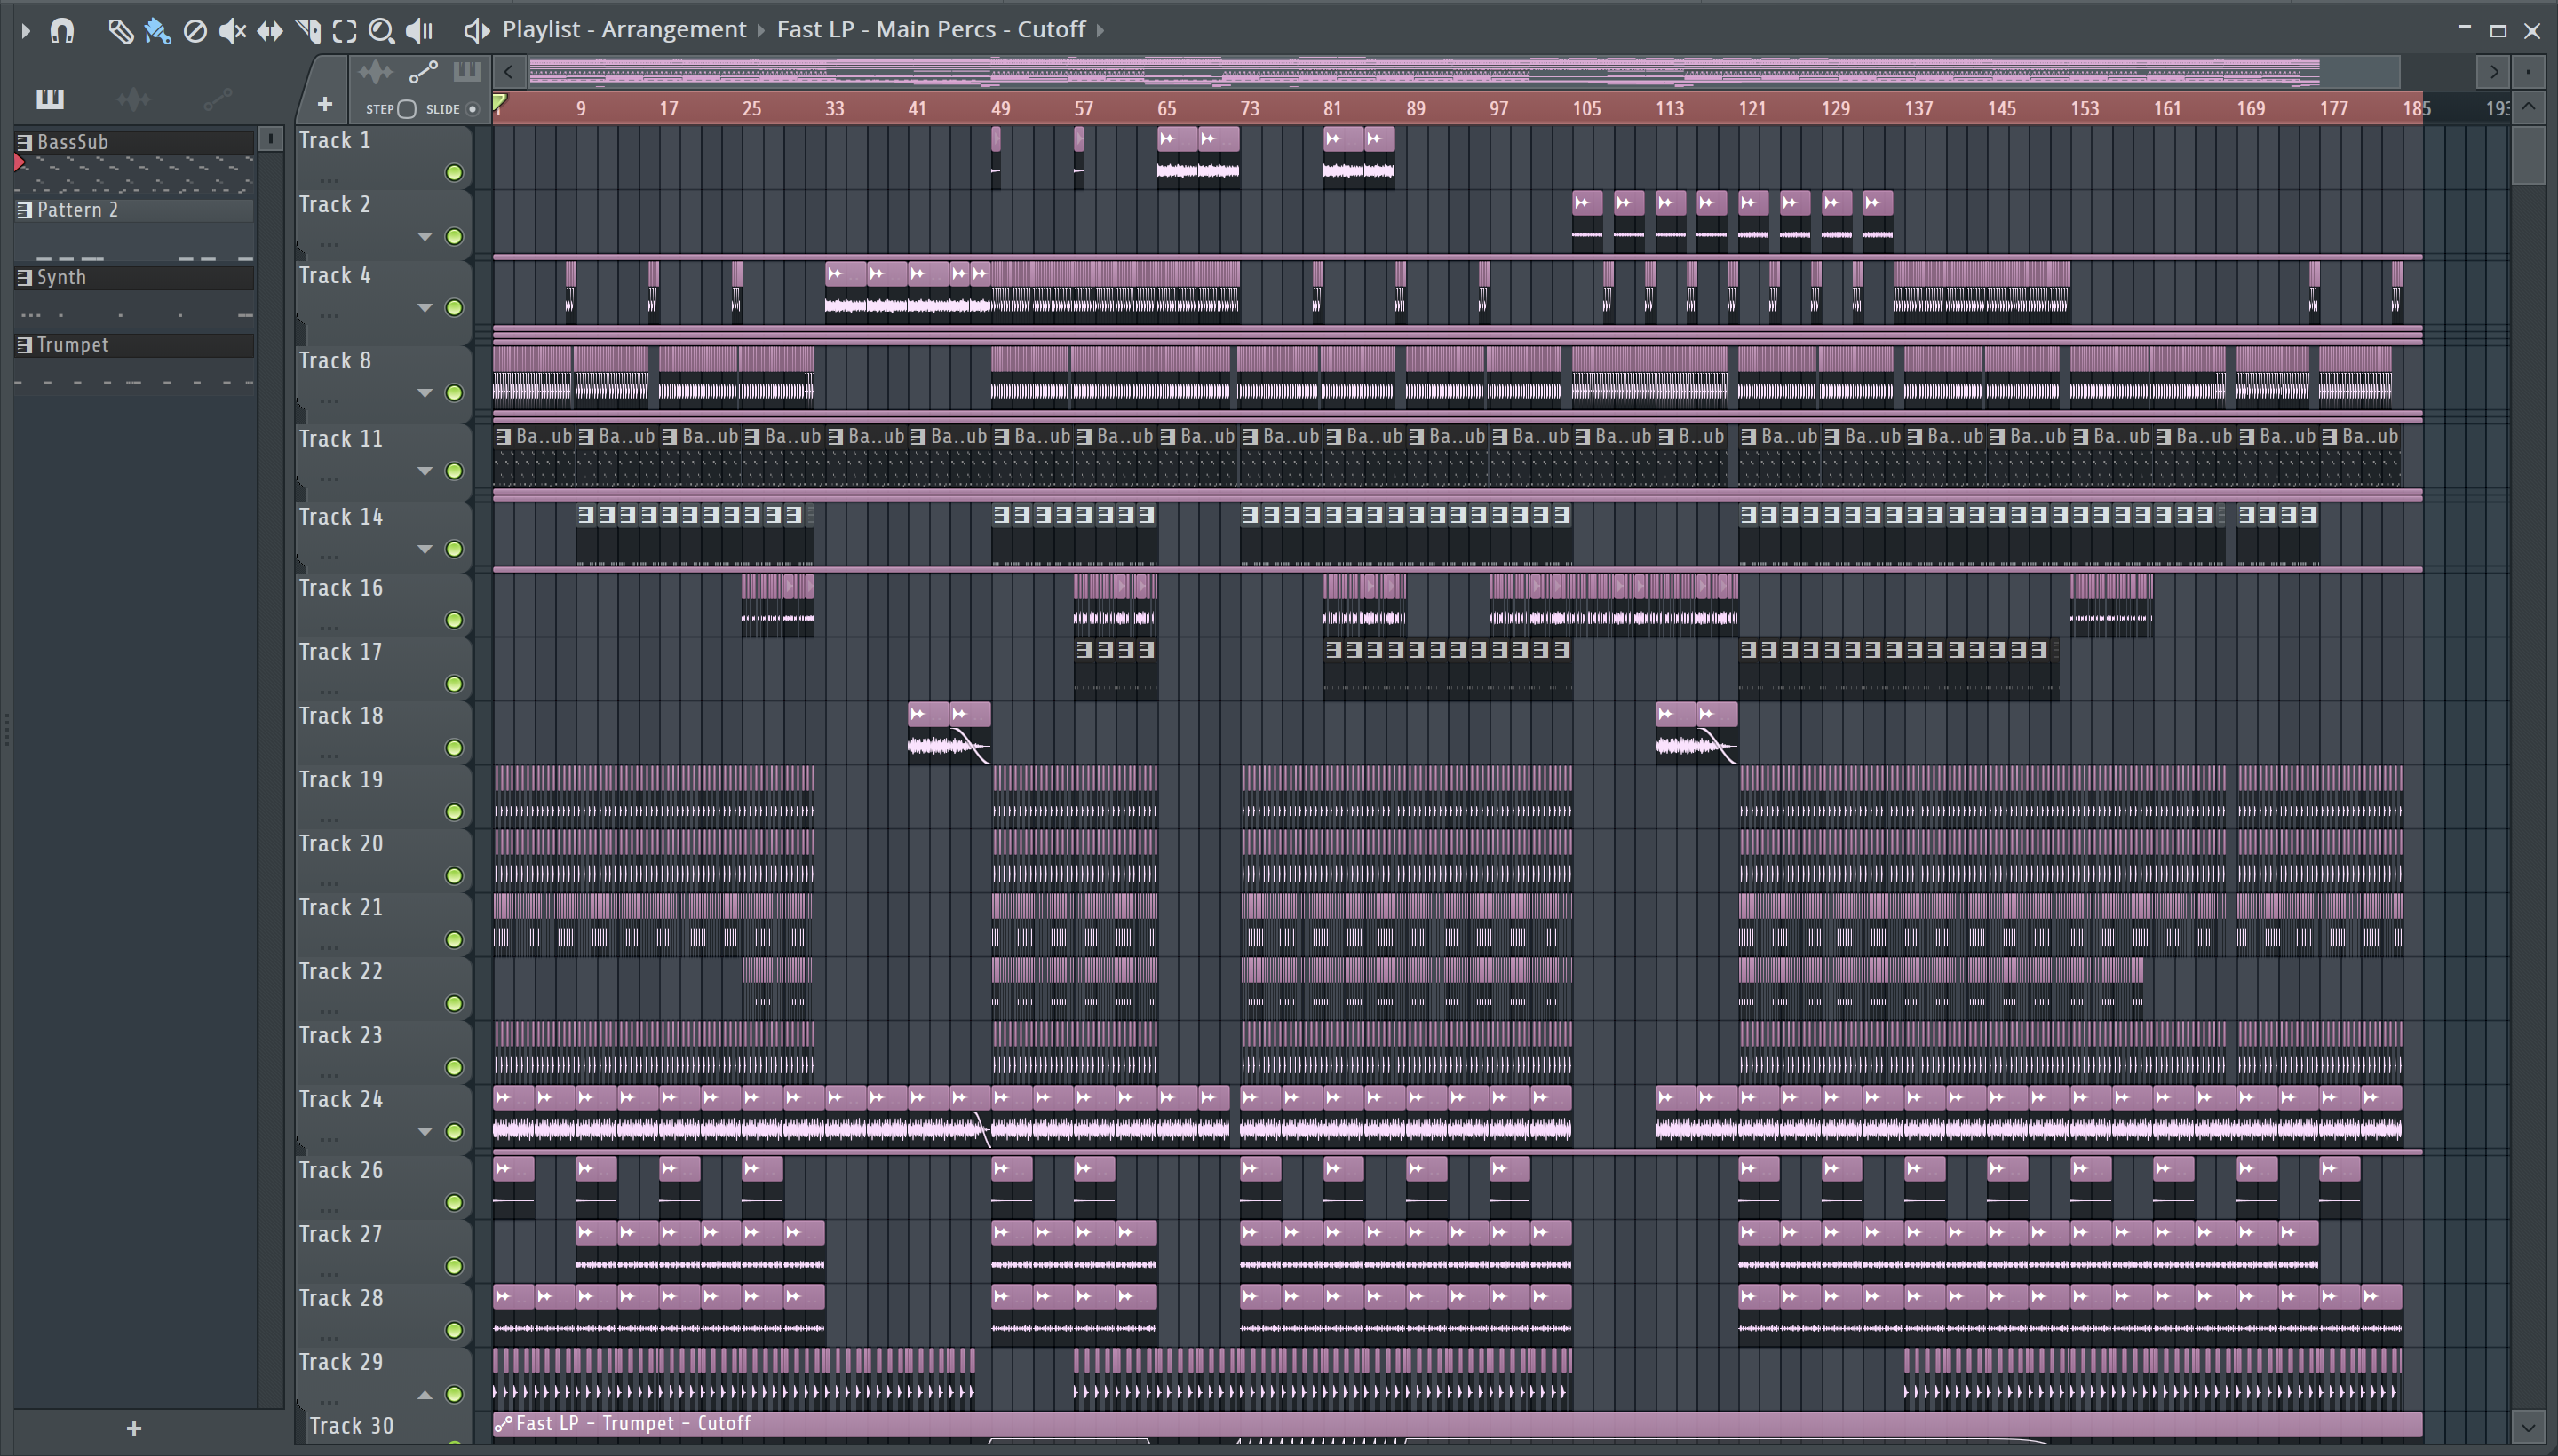This screenshot has width=2558, height=1456.
Task: Select the Trumpet pattern in picker
Action: (x=134, y=345)
